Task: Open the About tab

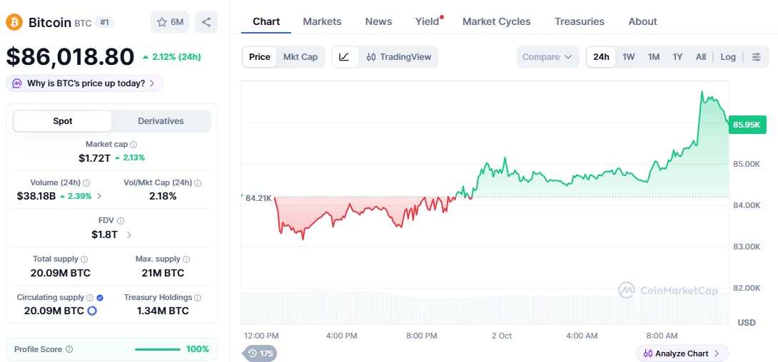Action: (642, 21)
